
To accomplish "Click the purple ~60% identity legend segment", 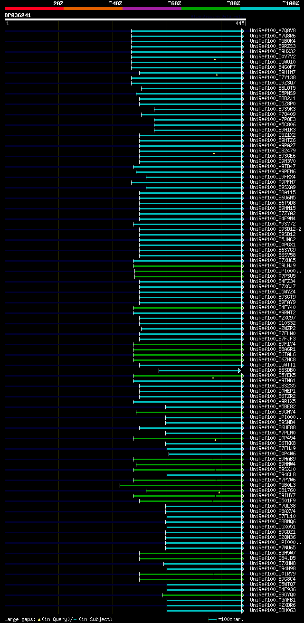I will click(x=152, y=9).
